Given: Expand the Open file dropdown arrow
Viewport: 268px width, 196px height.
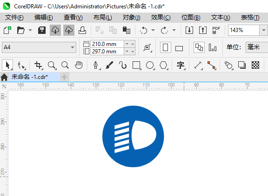Looking at the screenshot, I should click(30, 30).
